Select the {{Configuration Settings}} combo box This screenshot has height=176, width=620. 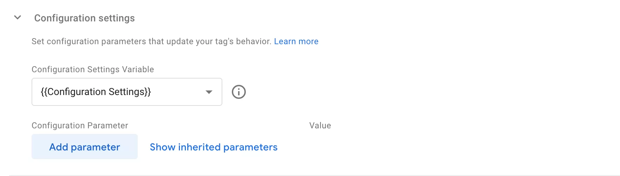click(127, 92)
